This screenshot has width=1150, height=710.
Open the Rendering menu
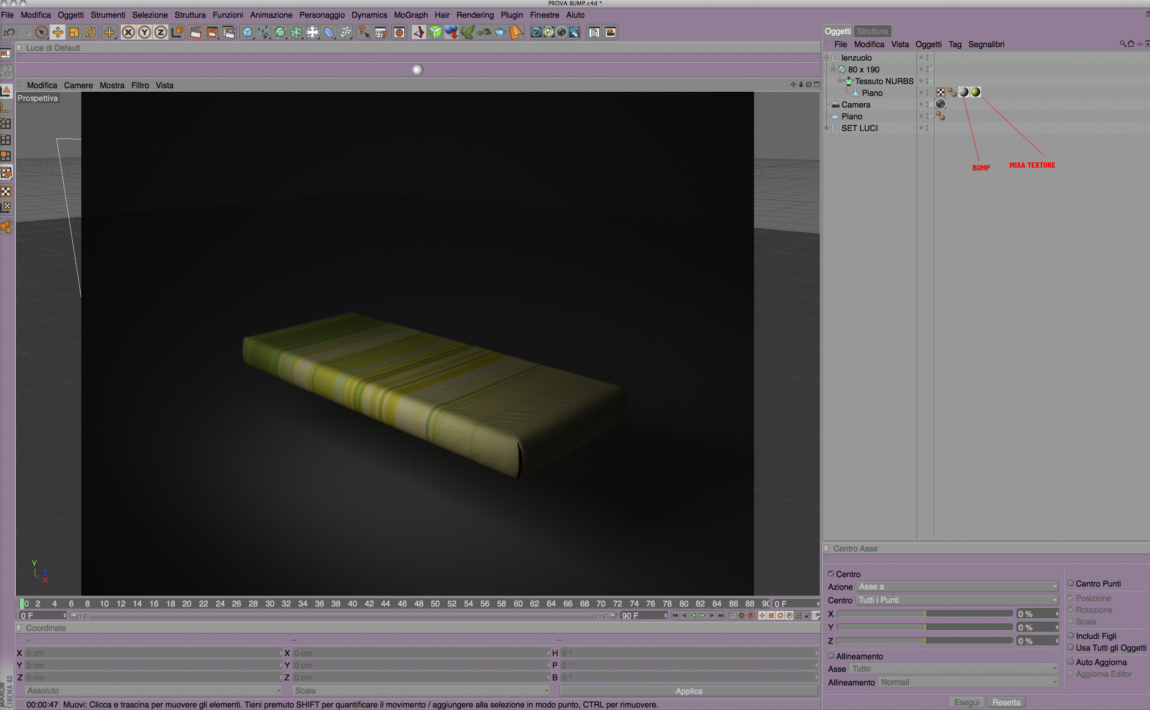point(475,15)
